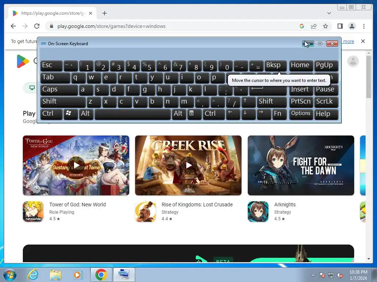377x282 pixels.
Task: Click the Tower of God netmarble app icon
Action: (x=33, y=211)
